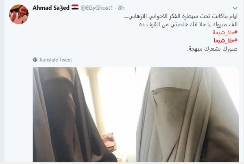Viewport: 244px width, 164px height.
Task: Click the last tweet line below the hashtags
Action: click(212, 49)
